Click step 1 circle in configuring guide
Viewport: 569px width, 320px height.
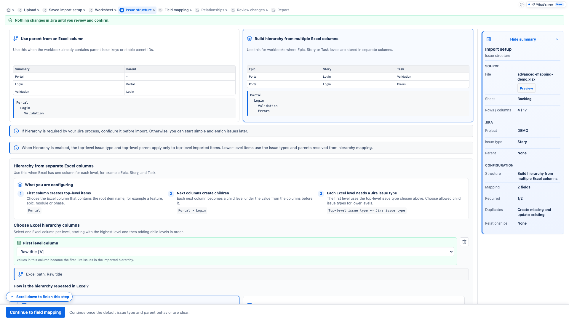click(21, 194)
